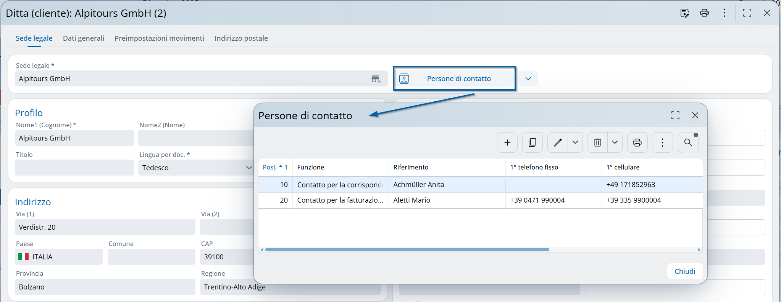Search contacts with the magnifier icon
781x302 pixels.
coord(688,142)
